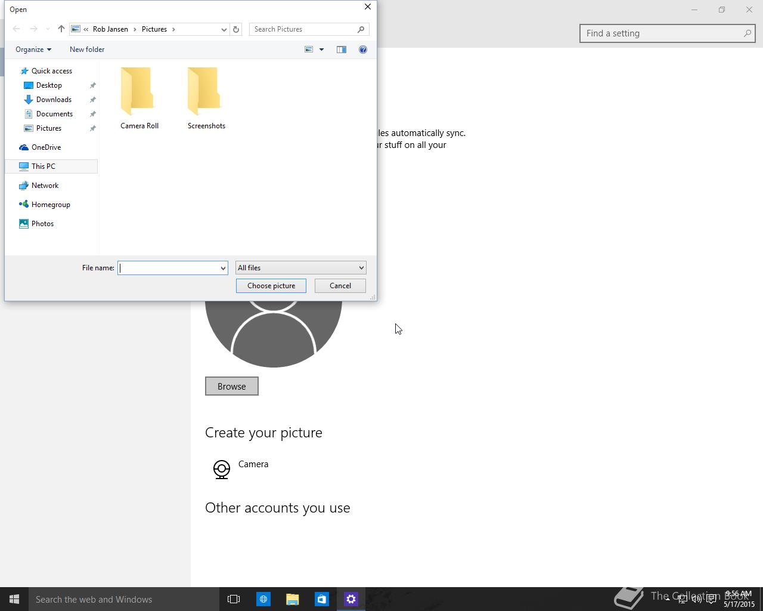Refresh the Pictures folder view
This screenshot has width=763, height=611.
tap(236, 29)
